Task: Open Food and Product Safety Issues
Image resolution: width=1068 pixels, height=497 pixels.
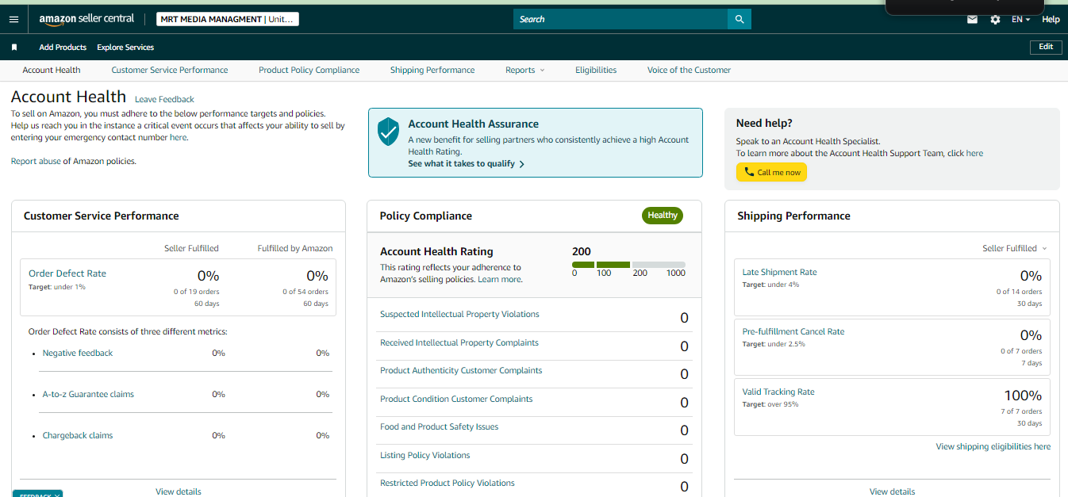Action: click(440, 426)
